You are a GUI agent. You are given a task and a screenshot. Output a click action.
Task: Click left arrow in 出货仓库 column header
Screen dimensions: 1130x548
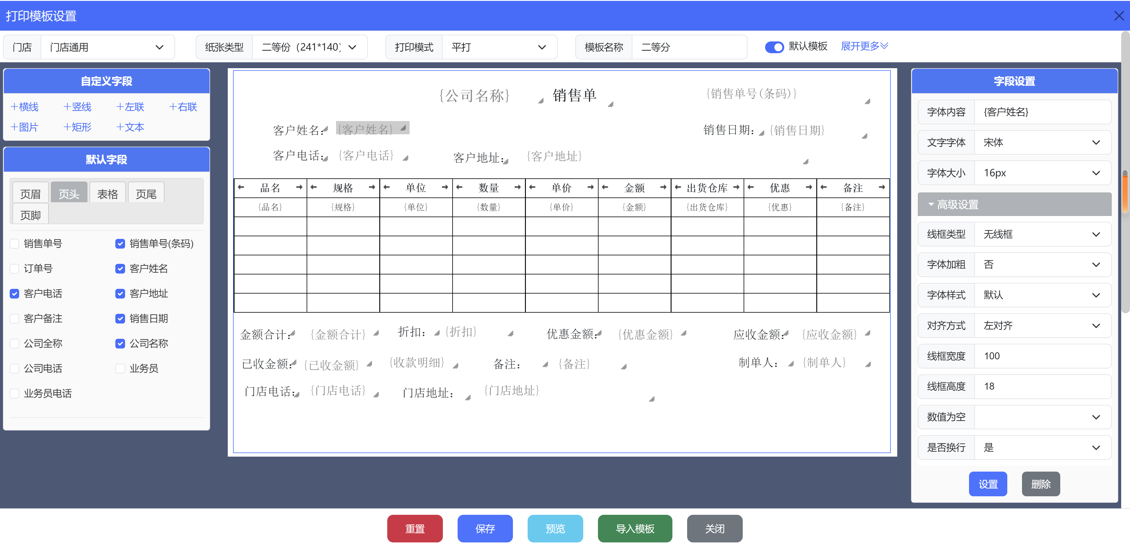click(678, 187)
